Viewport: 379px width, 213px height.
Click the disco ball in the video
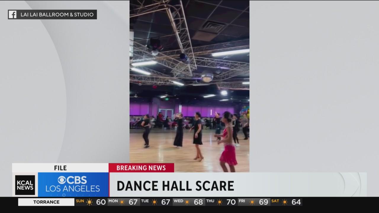click(207, 77)
